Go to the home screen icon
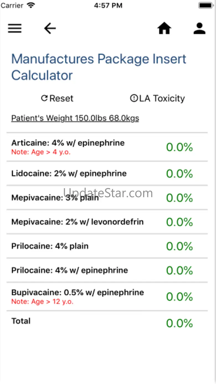This screenshot has width=216, height=384. pyautogui.click(x=164, y=28)
